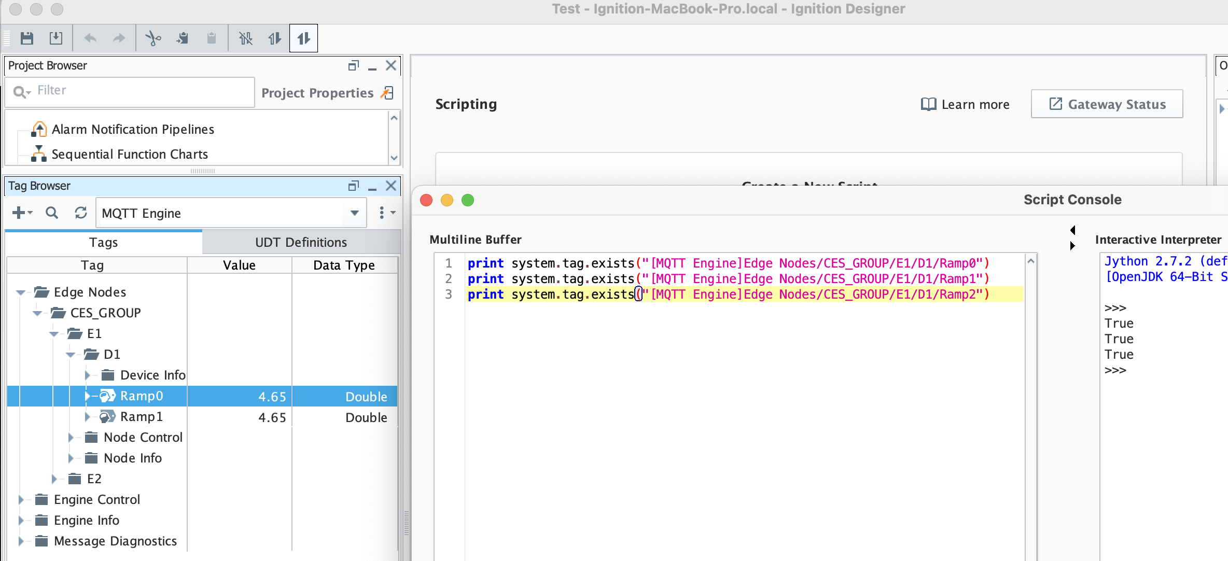
Task: Click the Tag Browser search icon
Action: [52, 213]
